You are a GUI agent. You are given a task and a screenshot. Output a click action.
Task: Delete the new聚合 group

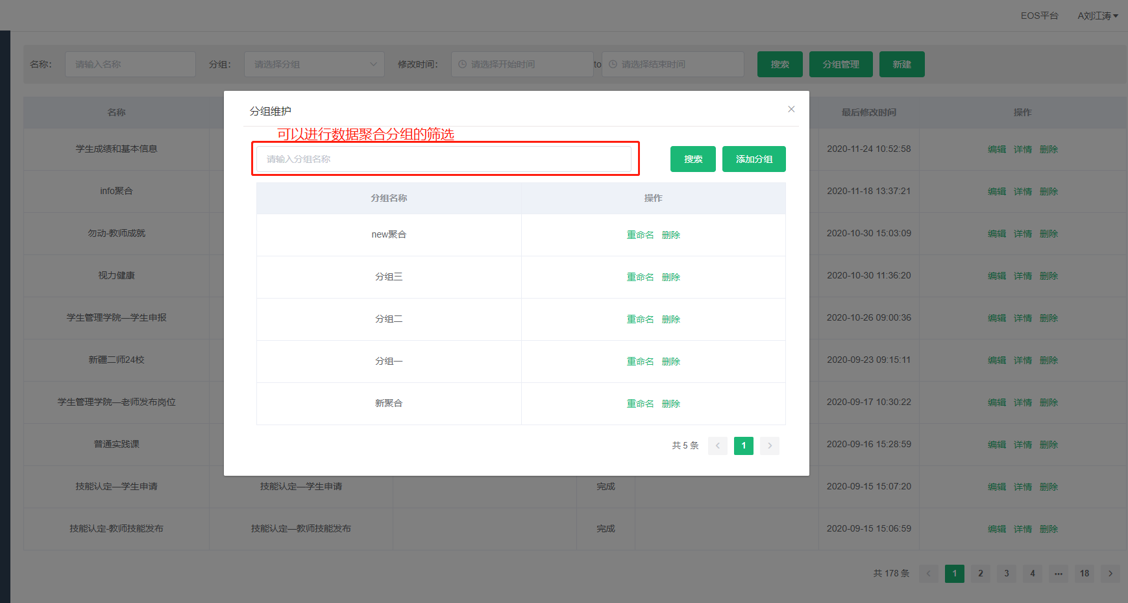pyautogui.click(x=671, y=235)
